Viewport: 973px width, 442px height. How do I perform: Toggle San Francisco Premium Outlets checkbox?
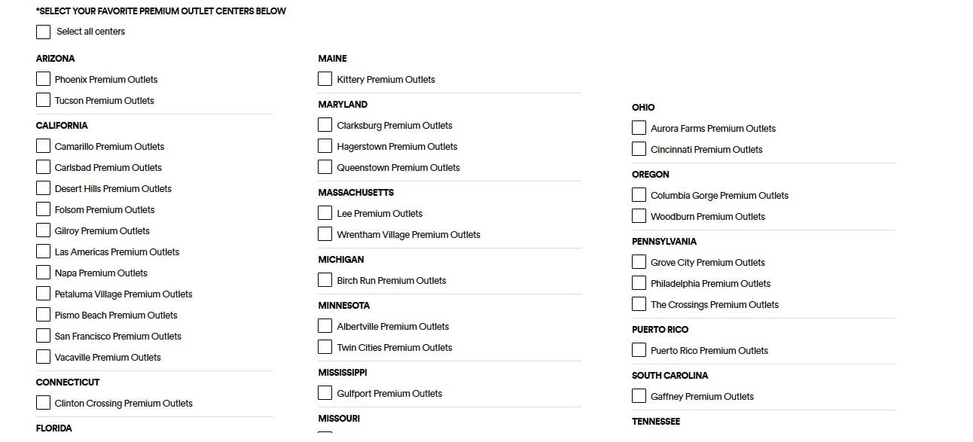[x=43, y=336]
